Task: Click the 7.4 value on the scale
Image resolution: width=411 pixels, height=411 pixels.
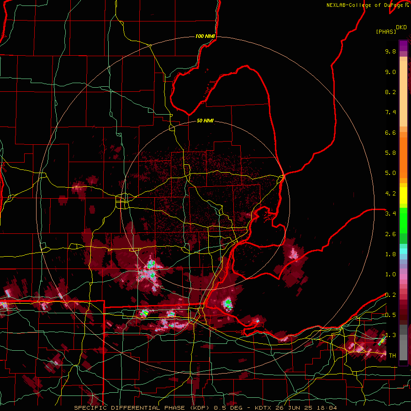Action: (390, 112)
